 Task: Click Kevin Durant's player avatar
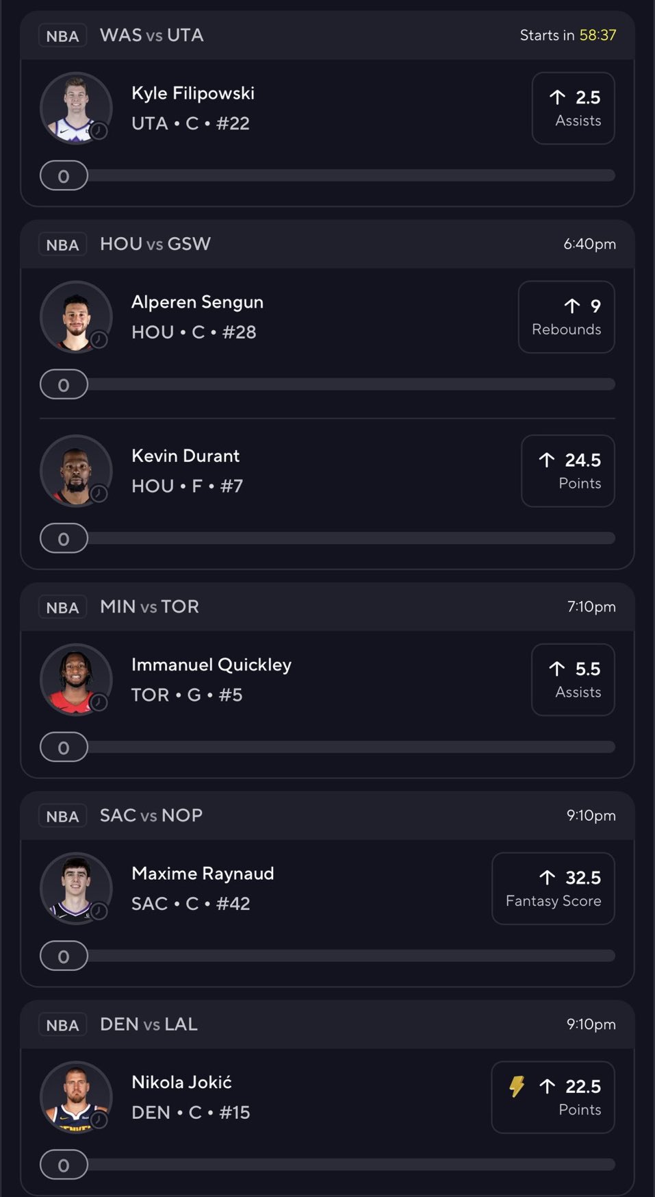point(75,470)
